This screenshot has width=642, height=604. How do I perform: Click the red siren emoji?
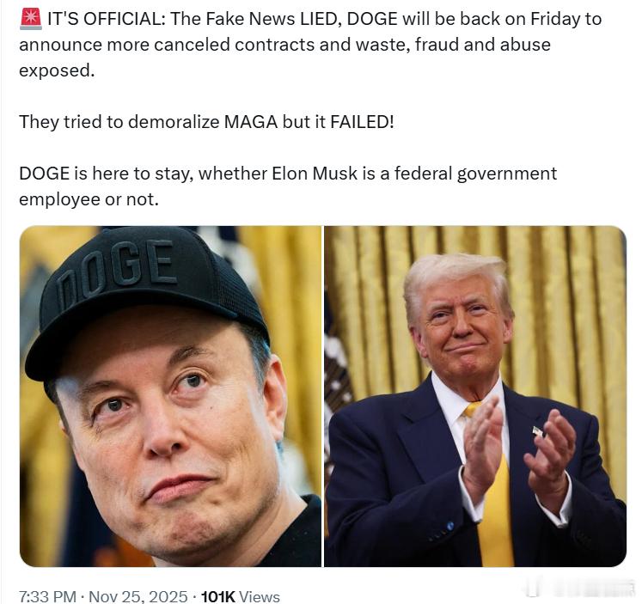pyautogui.click(x=31, y=19)
